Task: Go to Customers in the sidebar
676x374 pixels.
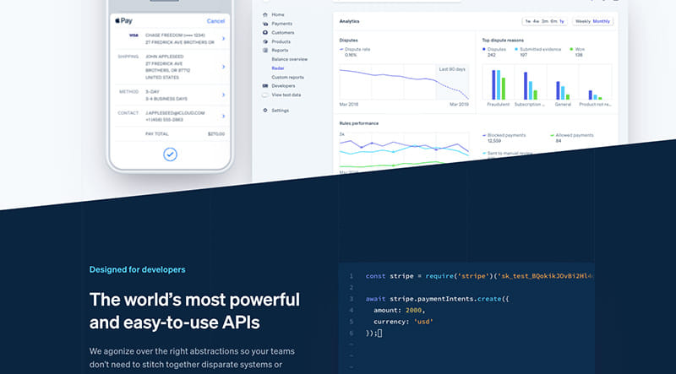Action: (x=283, y=33)
